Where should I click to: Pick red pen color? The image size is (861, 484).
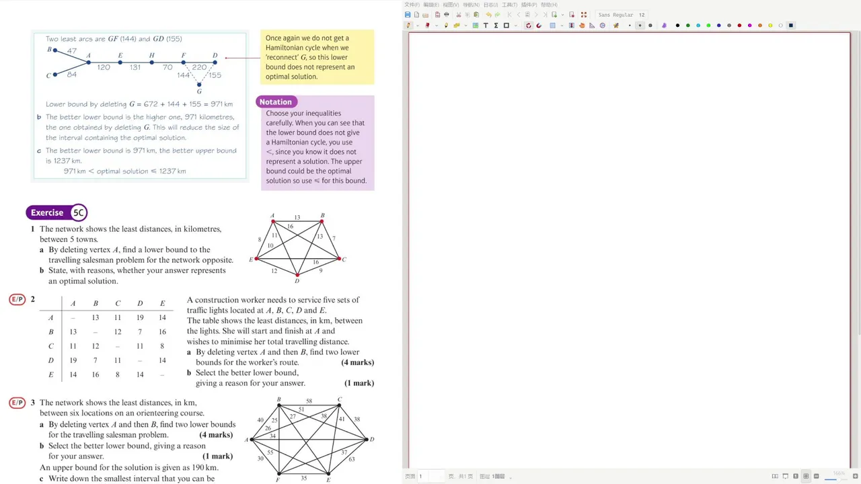coord(739,26)
